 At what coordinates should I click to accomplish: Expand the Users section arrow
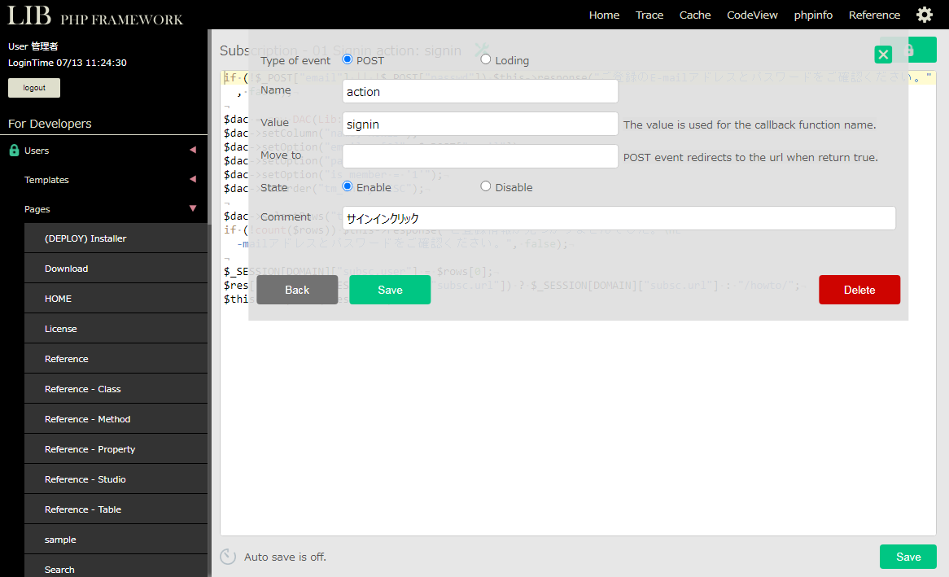point(193,150)
